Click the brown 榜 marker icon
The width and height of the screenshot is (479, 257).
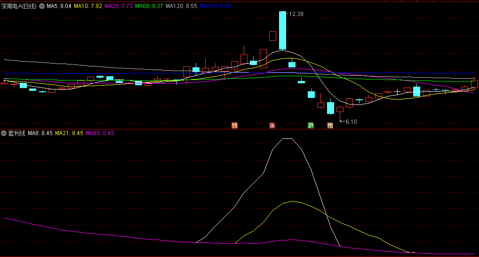(330, 125)
